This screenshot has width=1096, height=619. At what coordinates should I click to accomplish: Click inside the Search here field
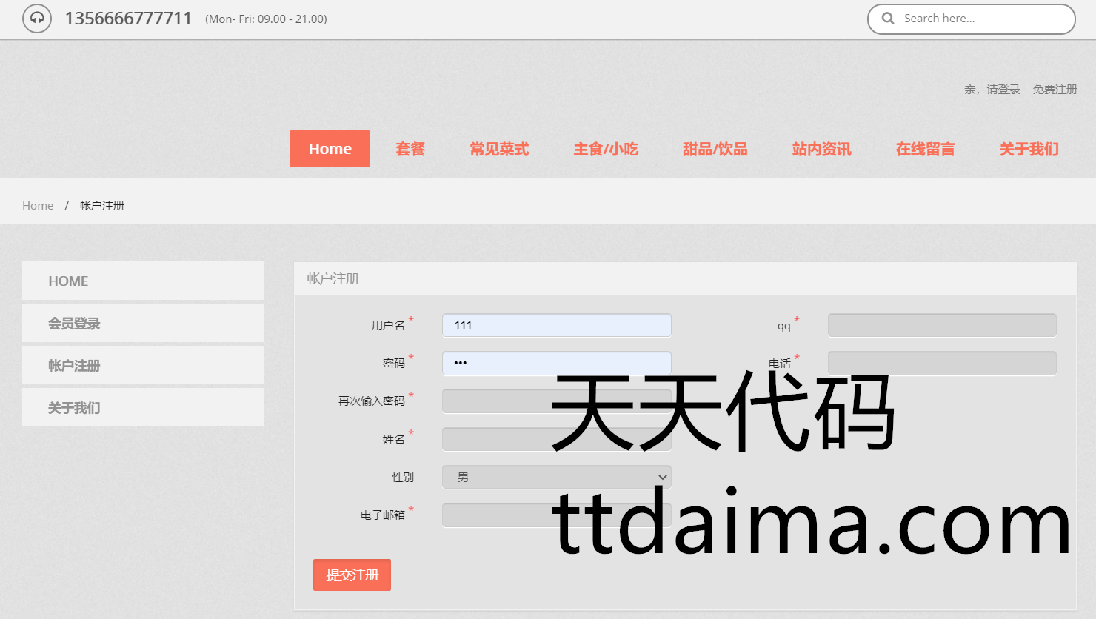(x=978, y=19)
